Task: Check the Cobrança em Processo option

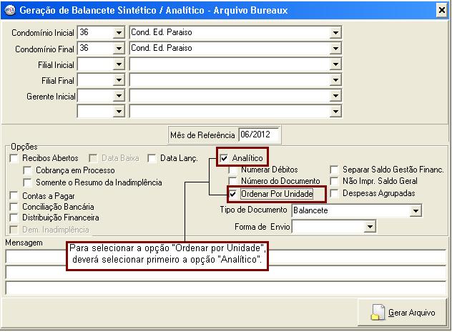Action: pos(28,170)
